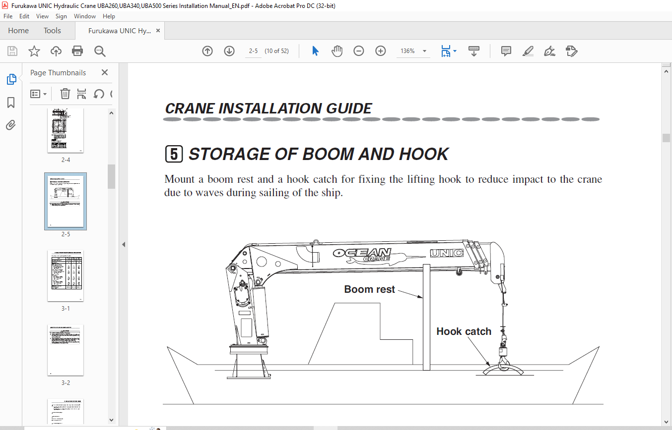This screenshot has height=430, width=672.
Task: Upload the file to the cloud
Action: coord(56,51)
